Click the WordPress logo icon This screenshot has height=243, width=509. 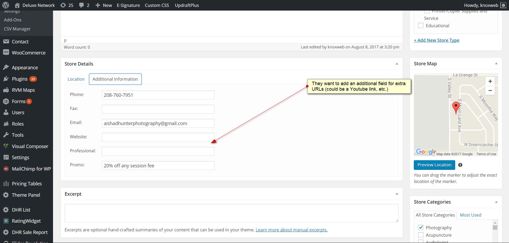tap(6, 5)
